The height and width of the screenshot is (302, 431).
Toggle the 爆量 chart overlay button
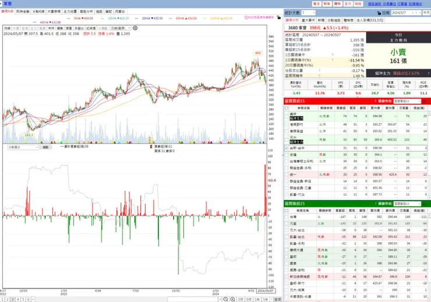pyautogui.click(x=69, y=28)
